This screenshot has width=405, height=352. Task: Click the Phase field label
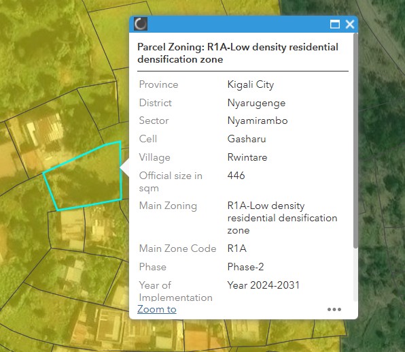click(x=152, y=267)
